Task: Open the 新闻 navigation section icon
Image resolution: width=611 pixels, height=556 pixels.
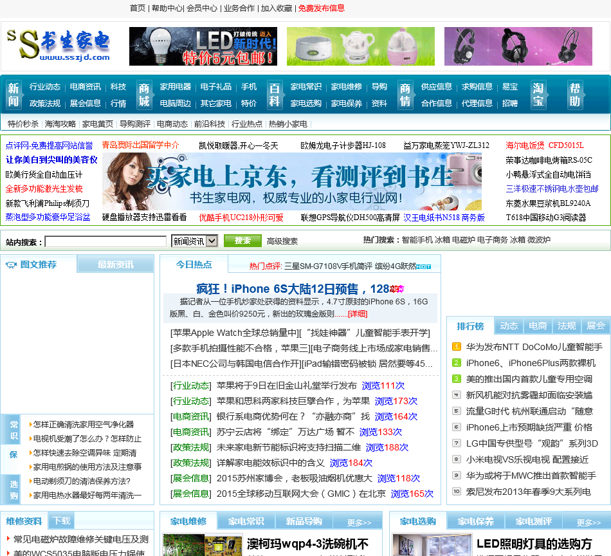Action: tap(14, 95)
